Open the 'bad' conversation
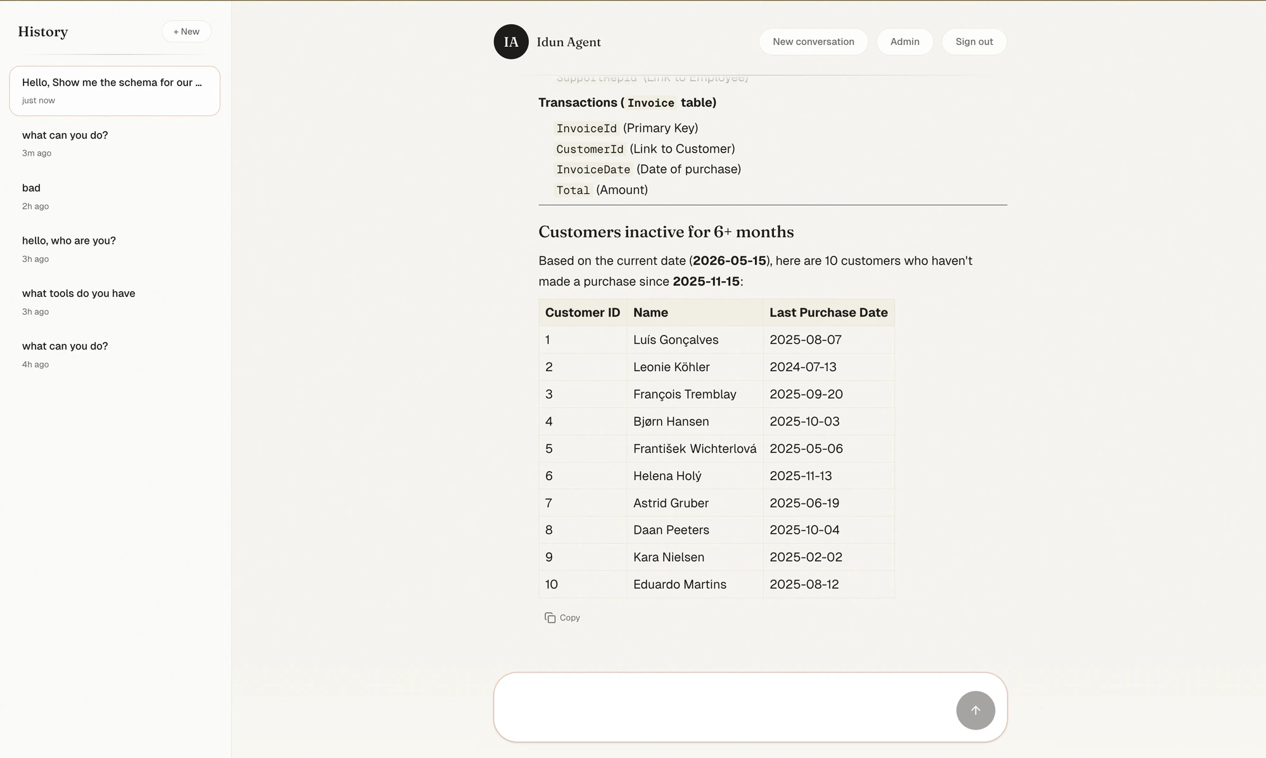The image size is (1266, 758). pyautogui.click(x=115, y=196)
